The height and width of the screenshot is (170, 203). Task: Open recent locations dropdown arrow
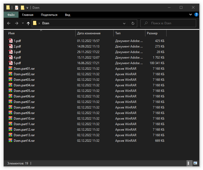(23, 23)
